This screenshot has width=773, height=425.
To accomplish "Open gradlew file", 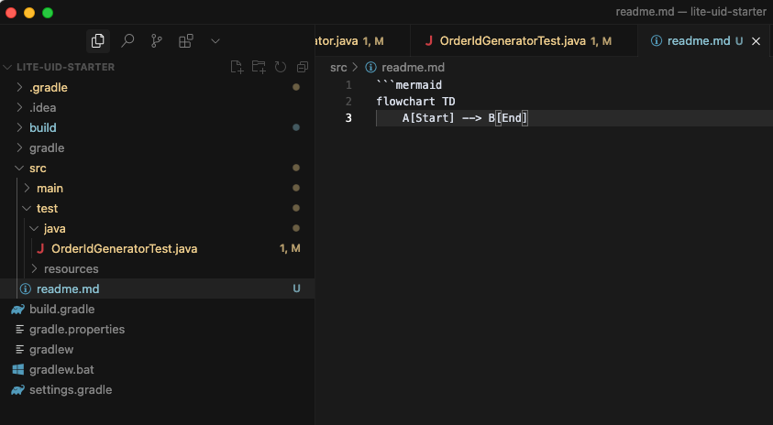I will tap(51, 350).
